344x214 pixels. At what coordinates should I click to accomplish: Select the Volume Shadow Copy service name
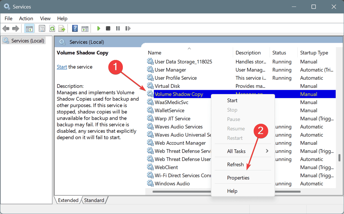coord(179,94)
